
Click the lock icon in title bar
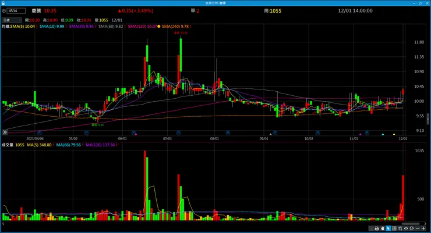tap(3, 3)
